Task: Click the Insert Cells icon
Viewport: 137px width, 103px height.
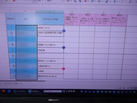Action: tap(107, 1)
